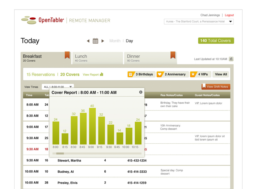Click the Dinner tab bookmark icon
Viewport: 255px width, 189px height.
tap(173, 55)
